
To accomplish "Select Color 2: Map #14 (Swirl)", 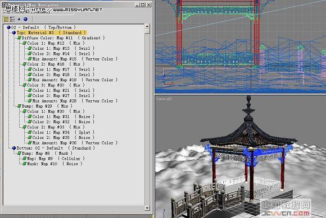I will coord(63,54).
